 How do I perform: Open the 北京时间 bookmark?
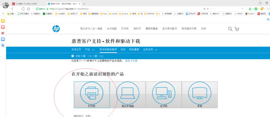[x=203, y=14]
